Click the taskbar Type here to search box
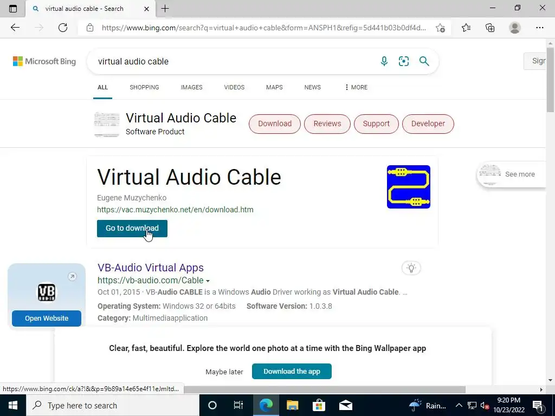 pyautogui.click(x=113, y=405)
